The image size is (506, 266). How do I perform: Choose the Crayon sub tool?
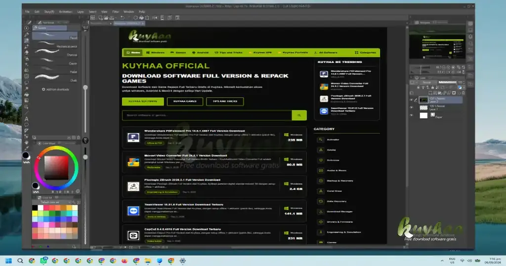point(55,62)
